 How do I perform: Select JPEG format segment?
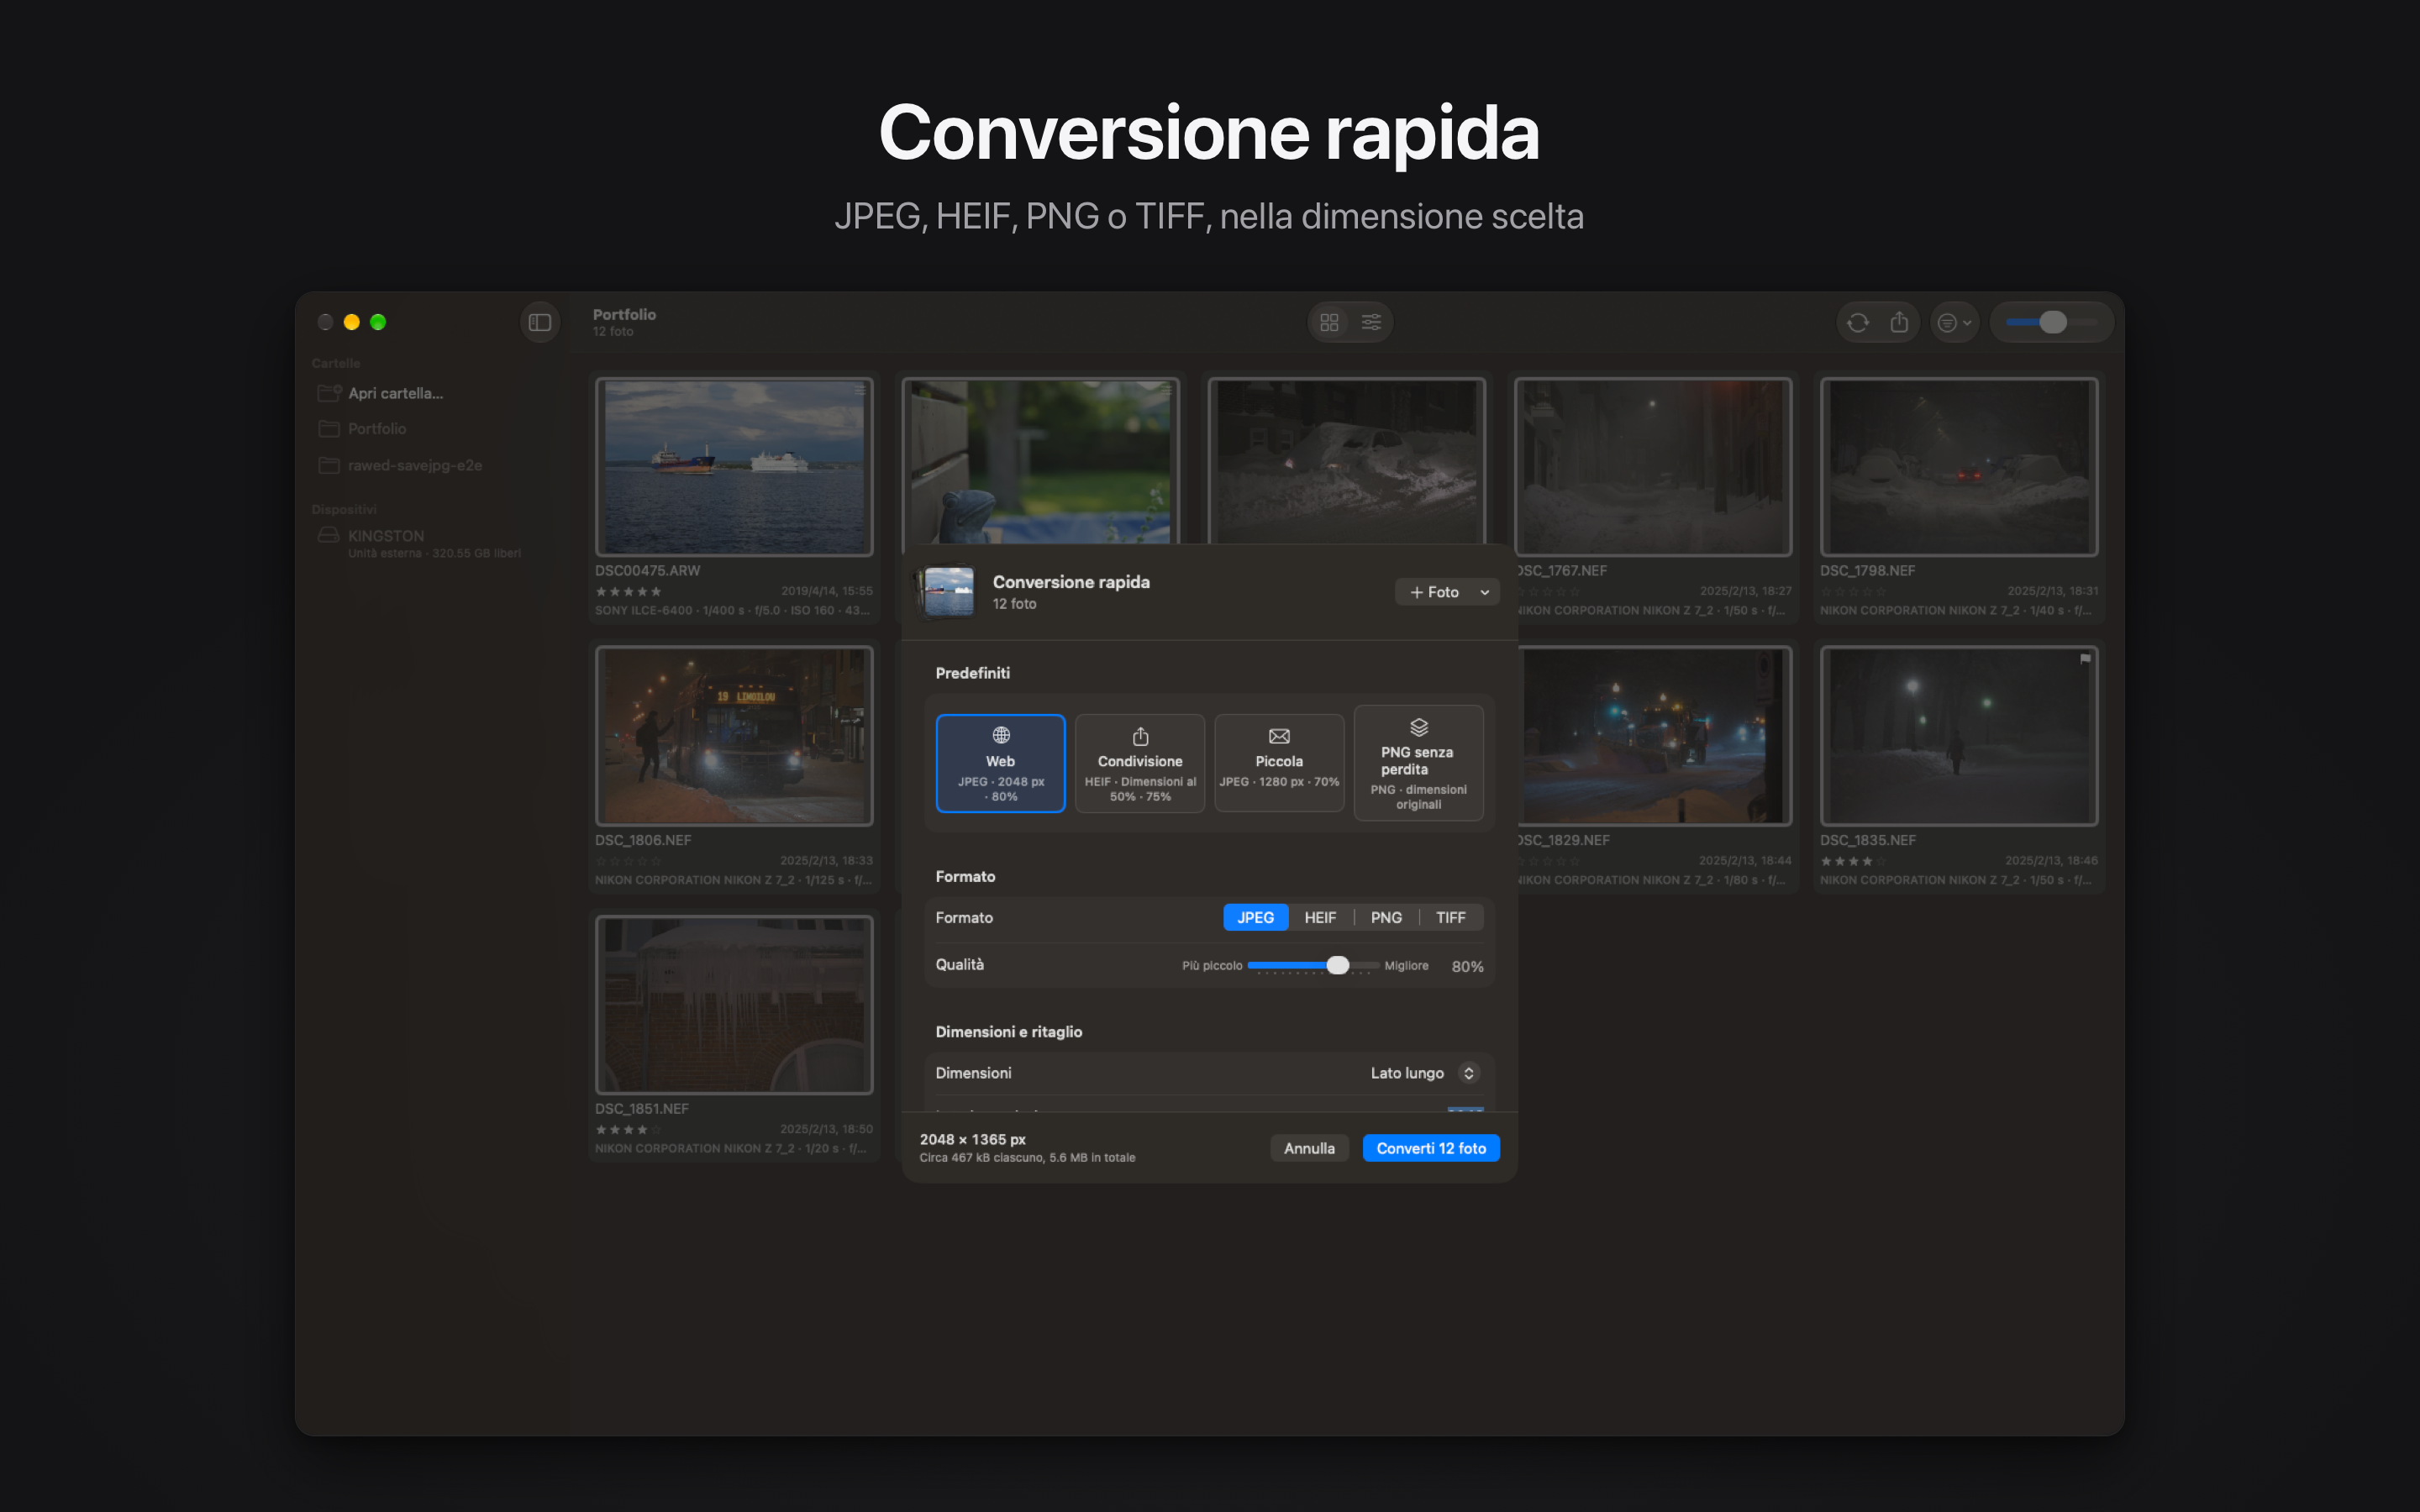coord(1255,917)
